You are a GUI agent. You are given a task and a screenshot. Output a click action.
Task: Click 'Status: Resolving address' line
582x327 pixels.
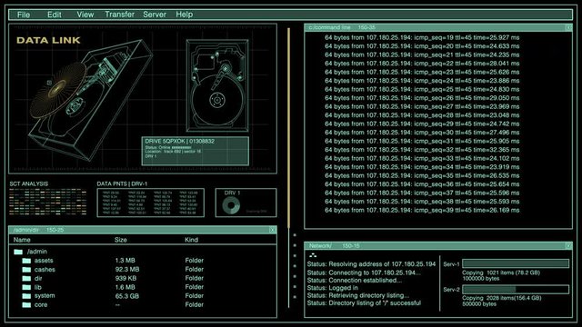click(371, 264)
